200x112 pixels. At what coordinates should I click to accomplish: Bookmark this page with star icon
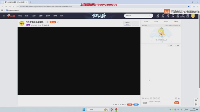point(189,6)
